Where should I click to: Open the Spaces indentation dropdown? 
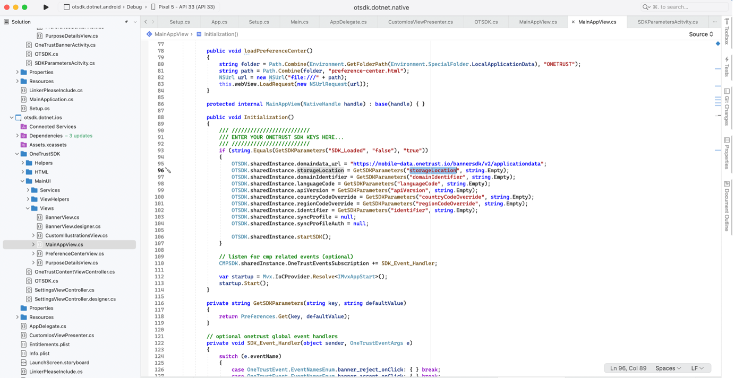[668, 368]
